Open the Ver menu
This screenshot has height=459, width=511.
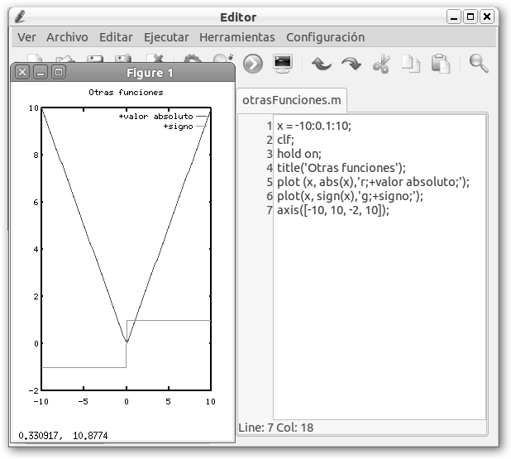(x=26, y=37)
